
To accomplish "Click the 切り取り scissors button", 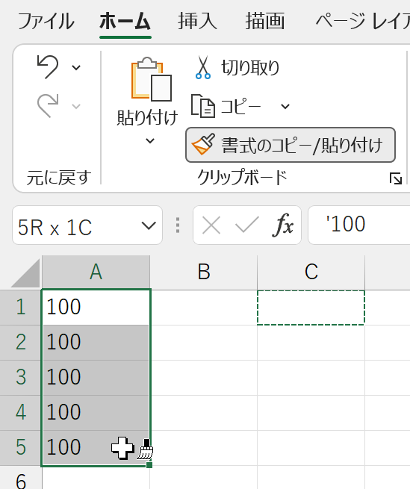I will (237, 67).
